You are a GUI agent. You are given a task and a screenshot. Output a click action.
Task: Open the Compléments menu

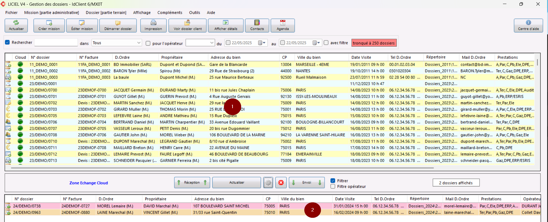[170, 13]
